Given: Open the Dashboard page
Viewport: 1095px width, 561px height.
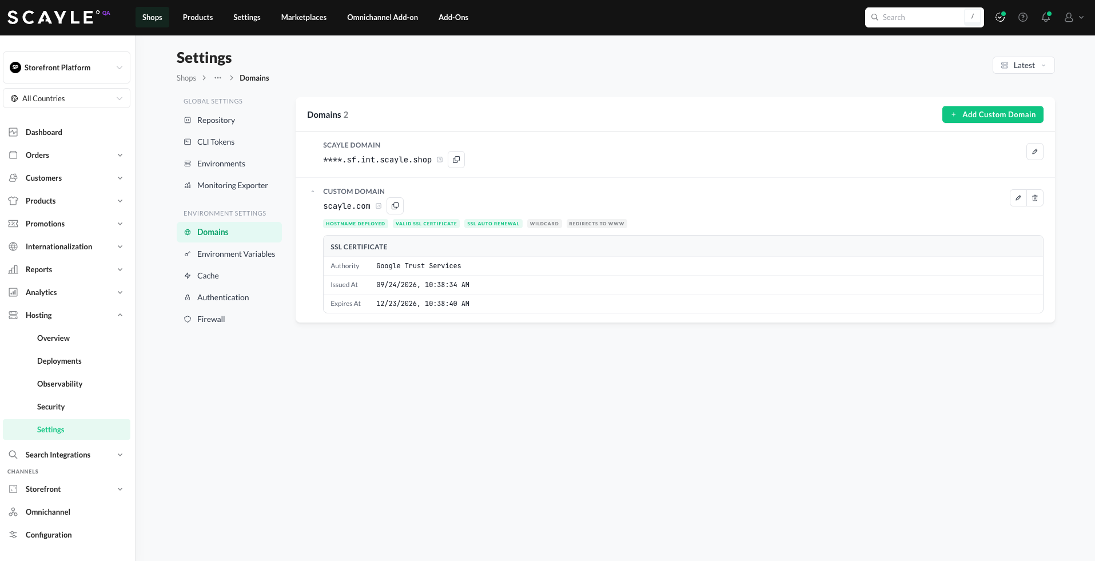Looking at the screenshot, I should (x=66, y=132).
